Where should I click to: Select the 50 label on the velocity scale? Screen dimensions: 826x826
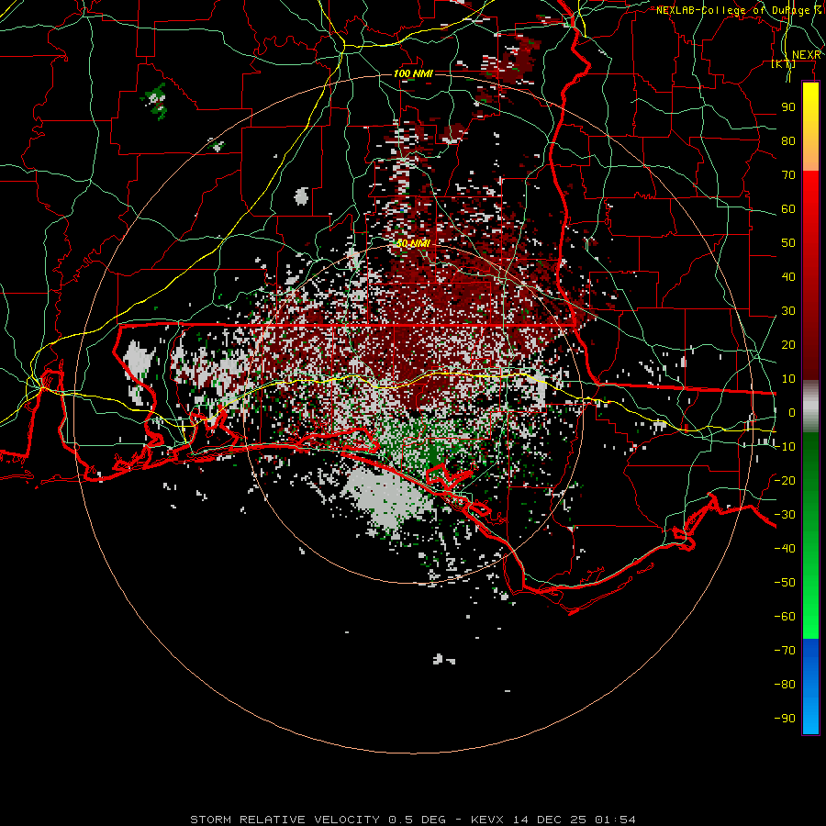point(788,243)
